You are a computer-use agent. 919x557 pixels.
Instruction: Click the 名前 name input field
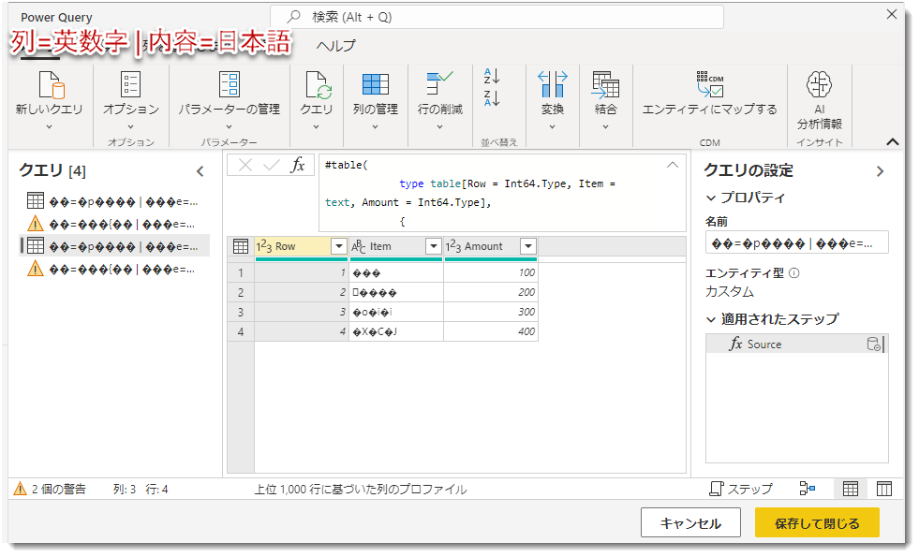tap(797, 243)
